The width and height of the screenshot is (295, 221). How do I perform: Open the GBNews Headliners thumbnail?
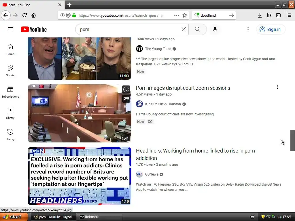click(80, 176)
